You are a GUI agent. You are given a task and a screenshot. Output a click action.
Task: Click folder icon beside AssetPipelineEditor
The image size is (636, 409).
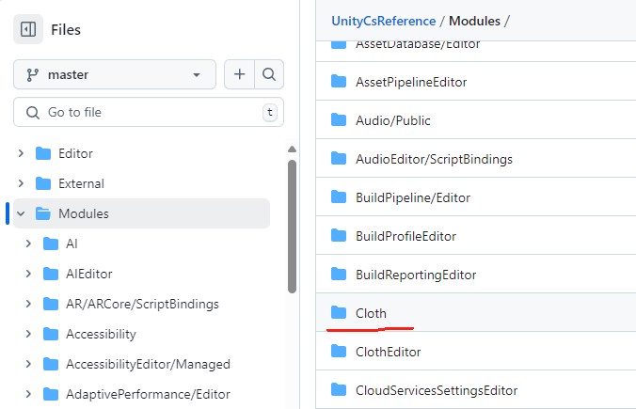(x=339, y=82)
